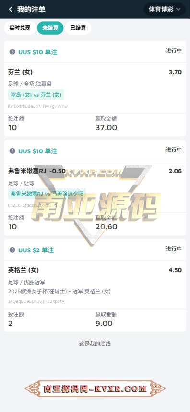Open match 冰岛 (女) vs 芬兰 (女)
190x412 pixels.
pyautogui.click(x=36, y=95)
